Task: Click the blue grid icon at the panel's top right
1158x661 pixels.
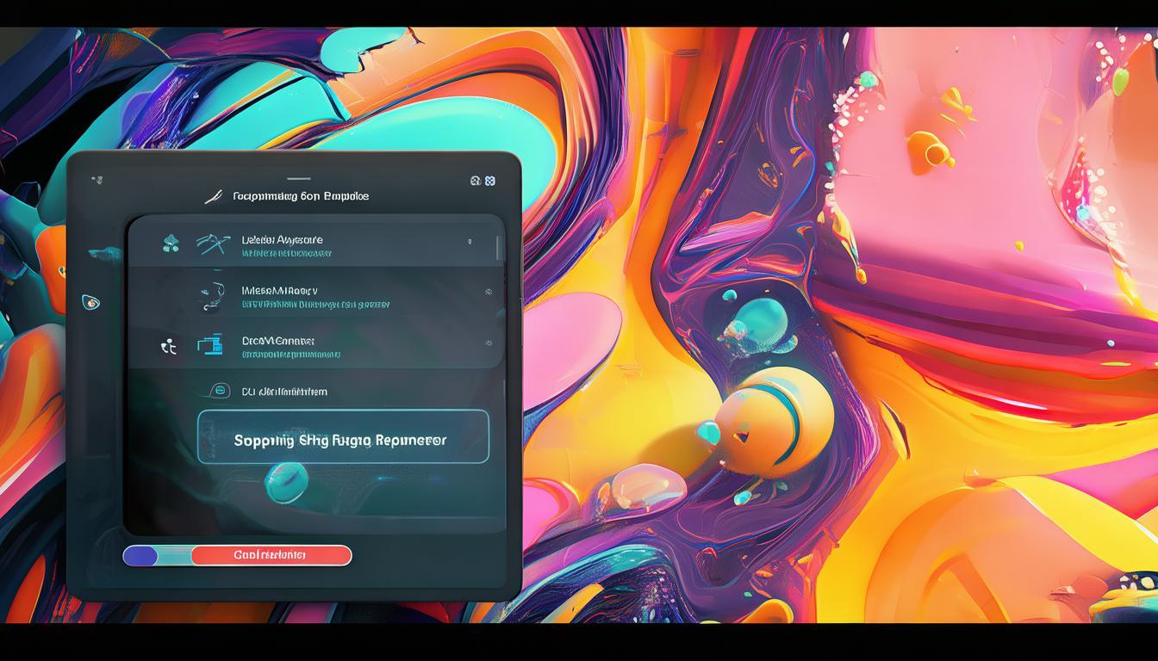Action: pyautogui.click(x=490, y=181)
